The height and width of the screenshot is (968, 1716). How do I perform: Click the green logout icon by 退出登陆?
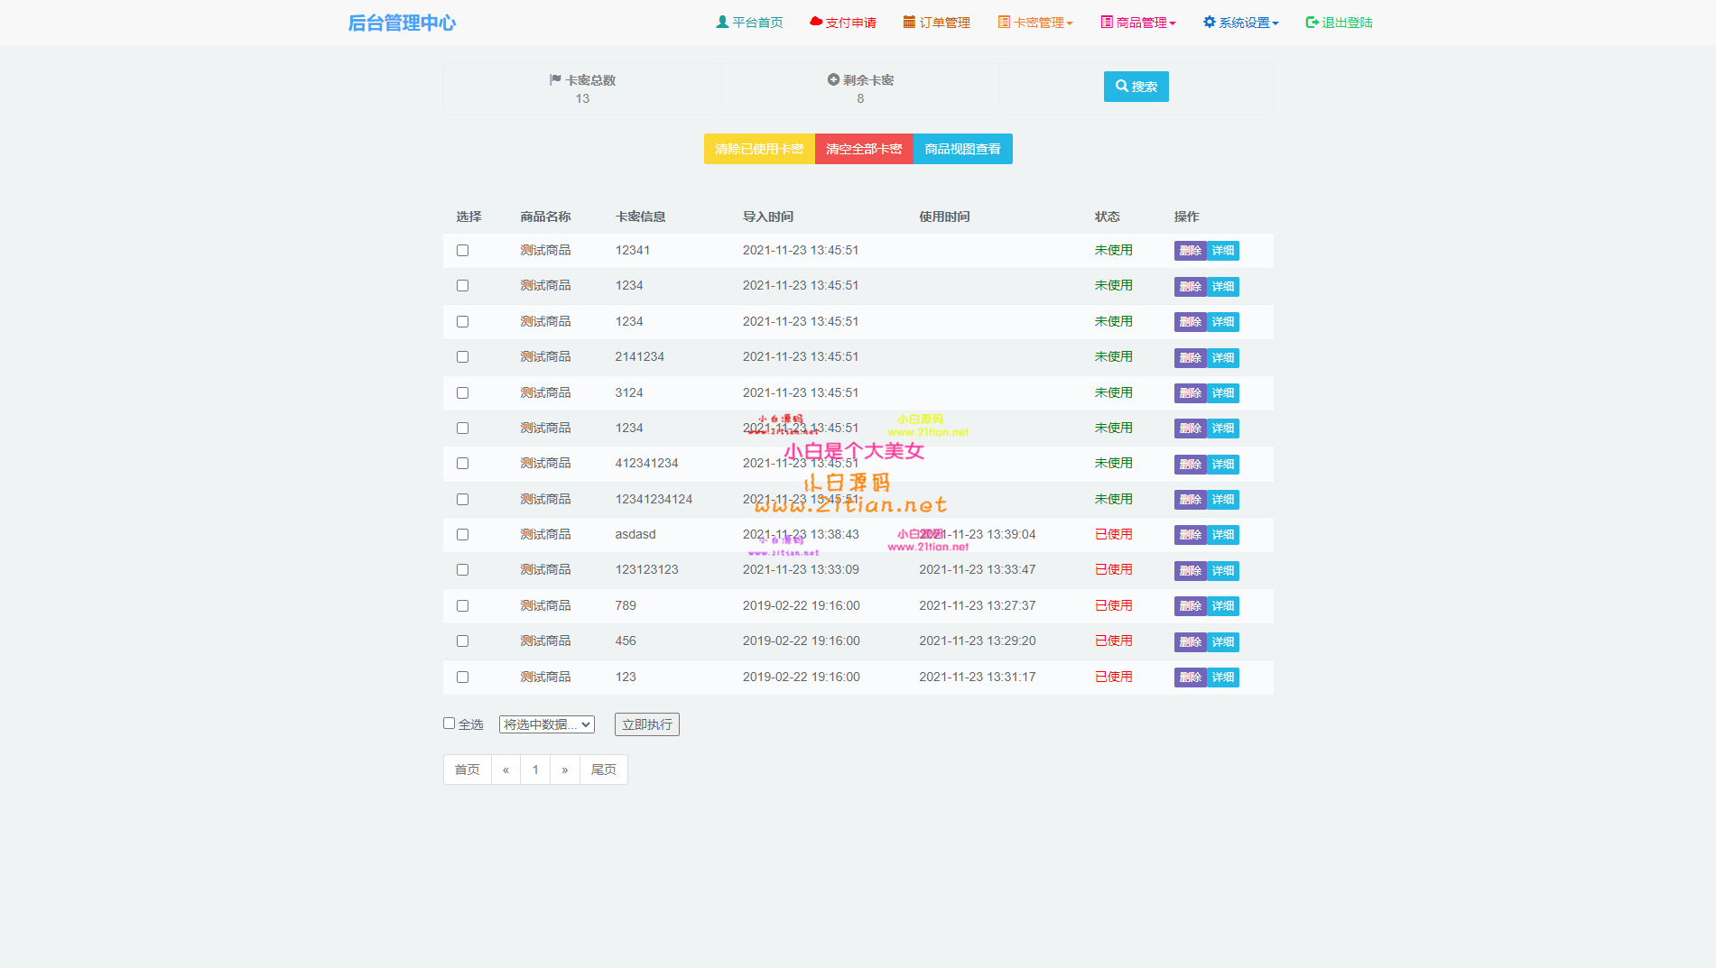click(1312, 22)
